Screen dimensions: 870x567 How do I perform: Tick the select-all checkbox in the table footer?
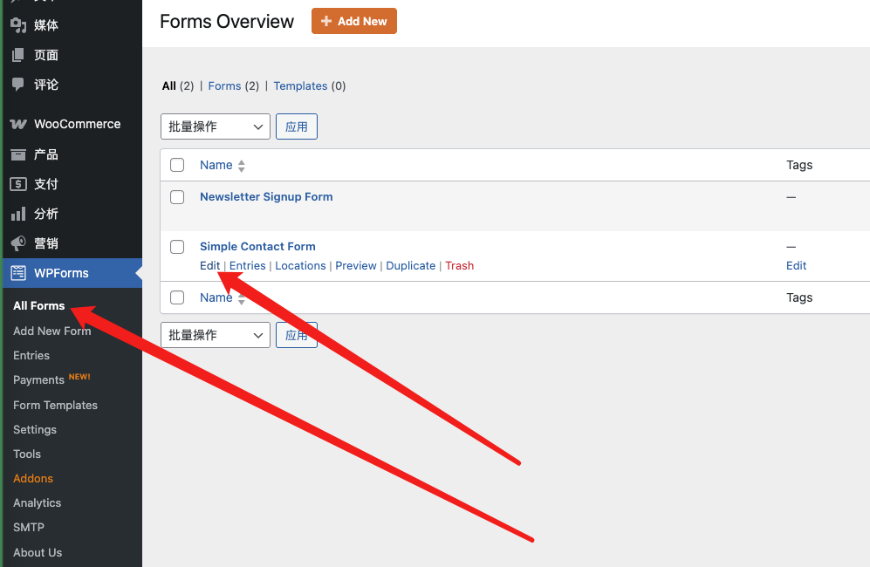click(177, 297)
